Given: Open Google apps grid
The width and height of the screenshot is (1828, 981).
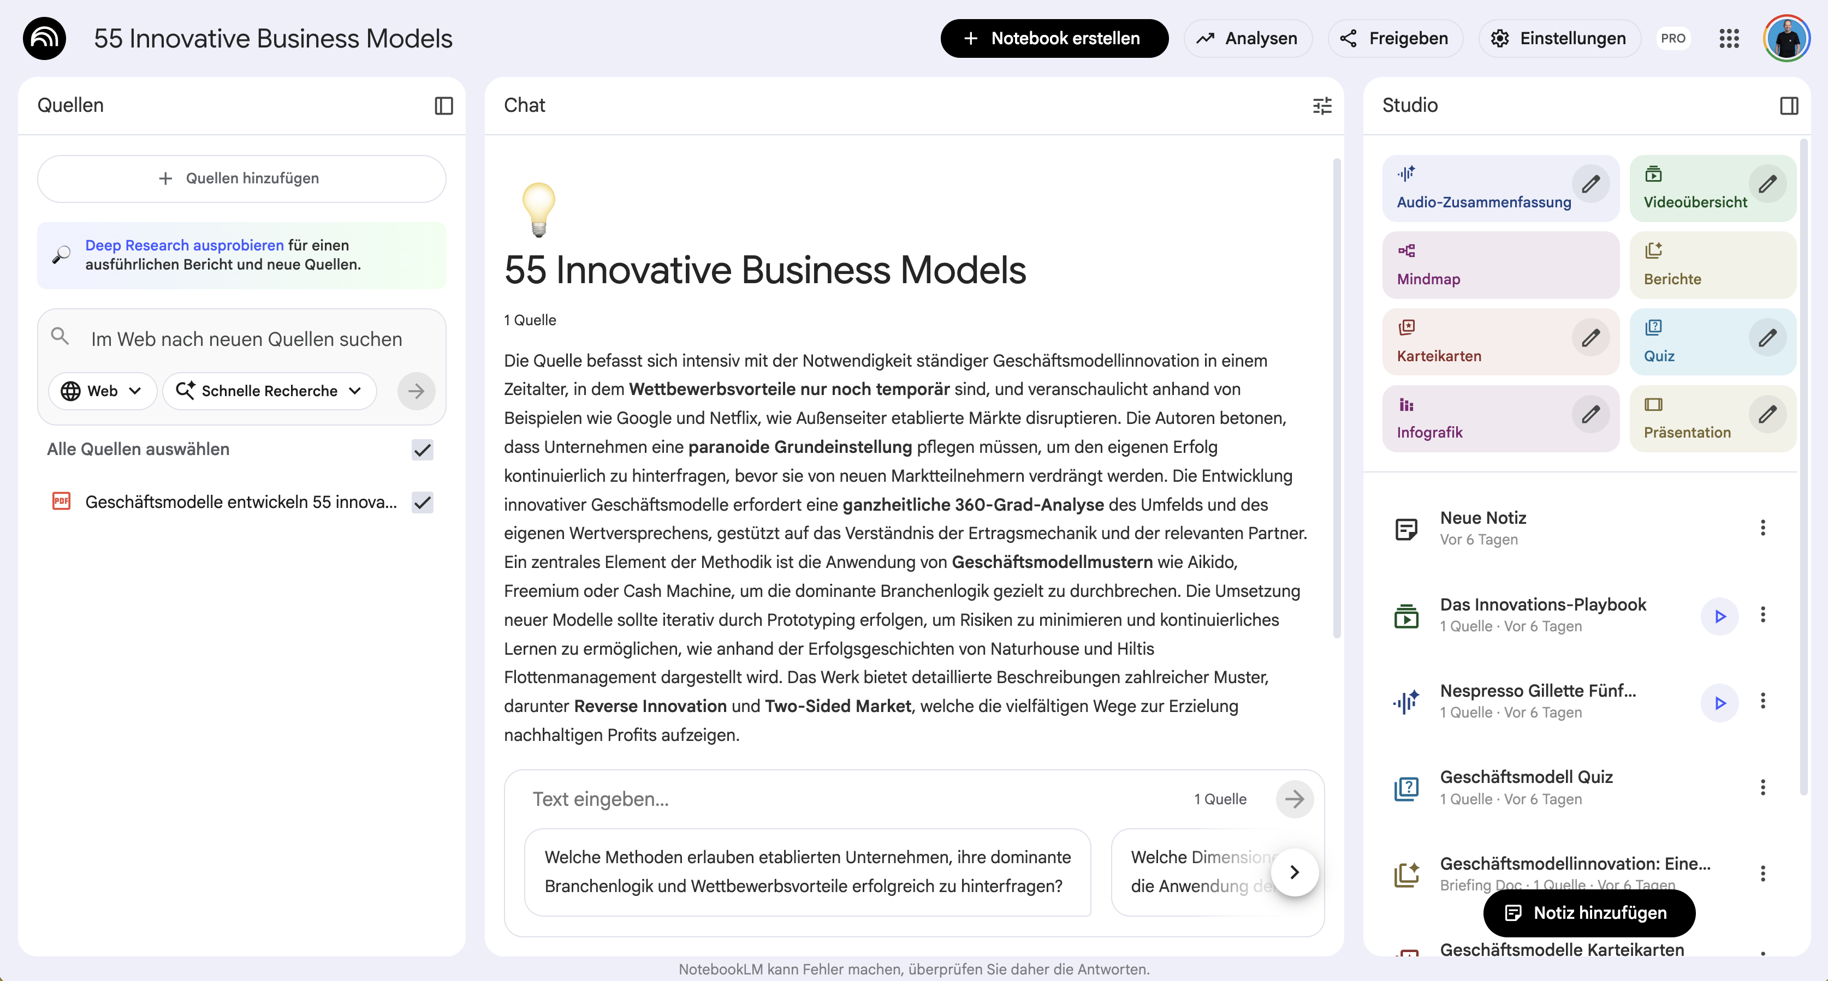Looking at the screenshot, I should point(1729,38).
